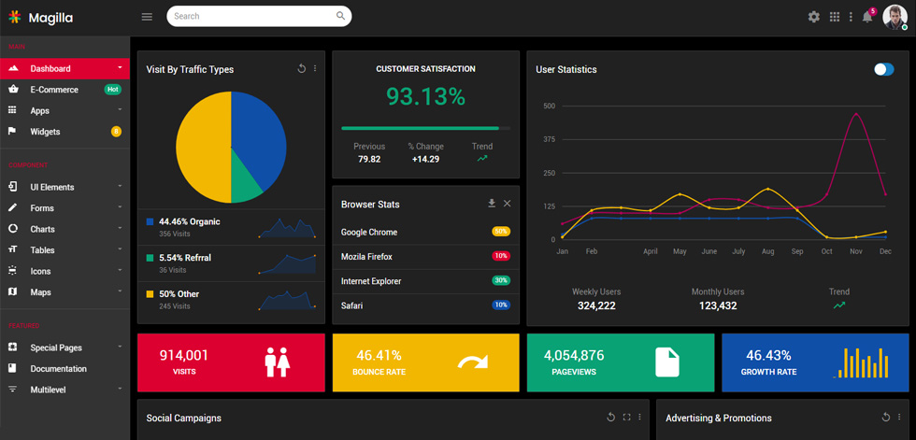Expand Social Campaigns to fullscreen

point(627,418)
